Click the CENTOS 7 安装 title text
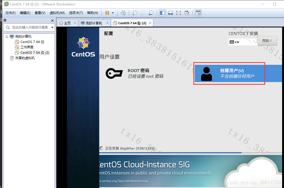Viewport: 284px width, 188px height. (x=243, y=34)
